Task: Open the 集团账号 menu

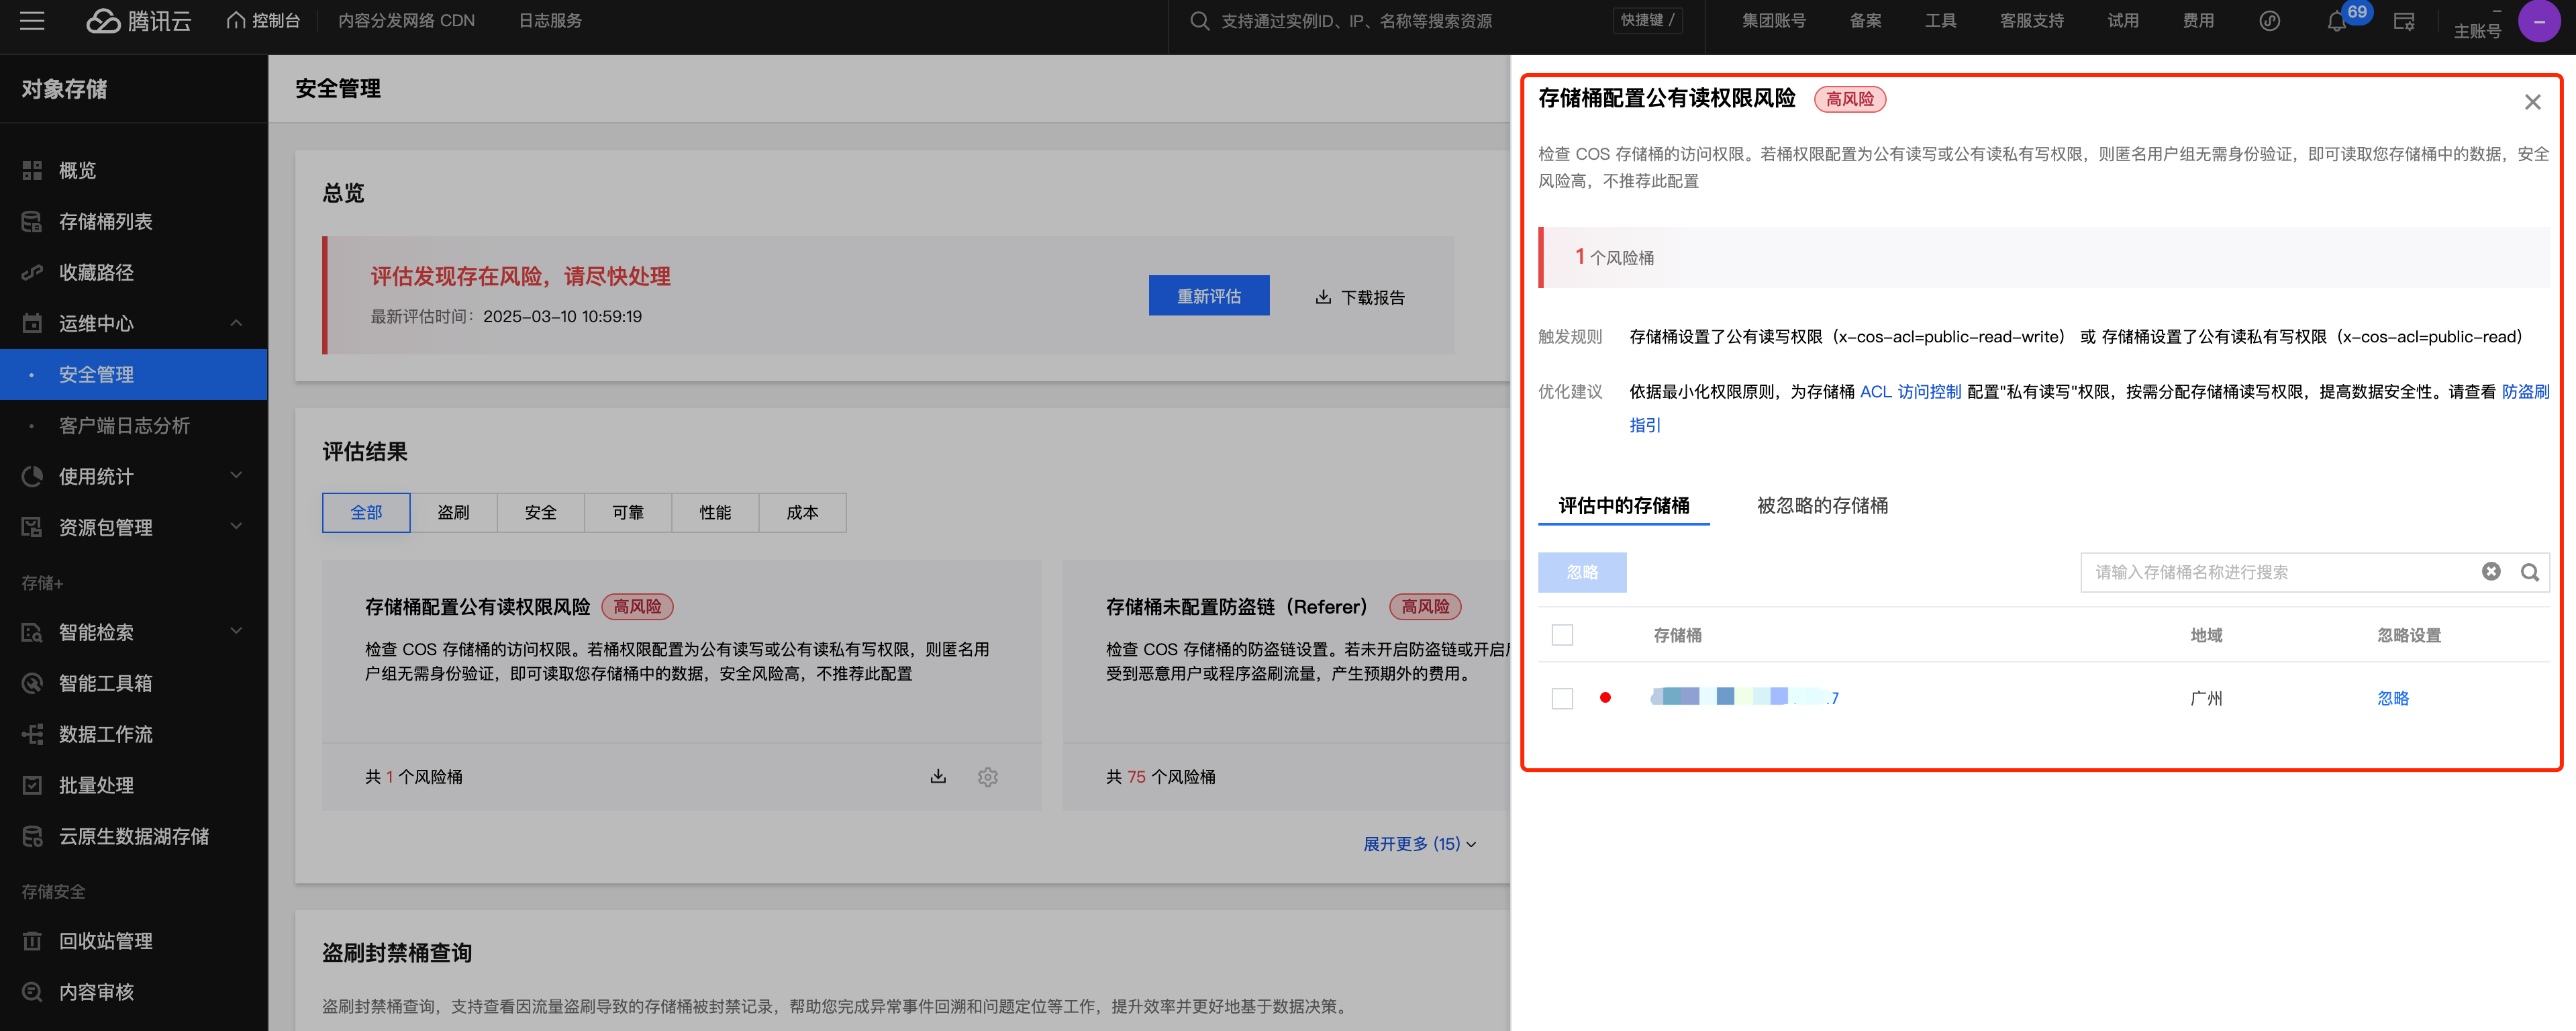Action: click(x=1773, y=21)
